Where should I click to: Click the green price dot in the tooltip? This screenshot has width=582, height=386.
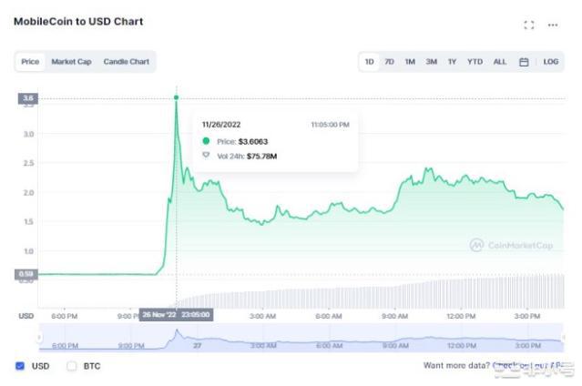[x=206, y=140]
